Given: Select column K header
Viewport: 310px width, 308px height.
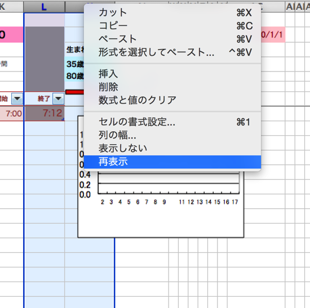Looking at the screenshot, I should pos(11,7).
